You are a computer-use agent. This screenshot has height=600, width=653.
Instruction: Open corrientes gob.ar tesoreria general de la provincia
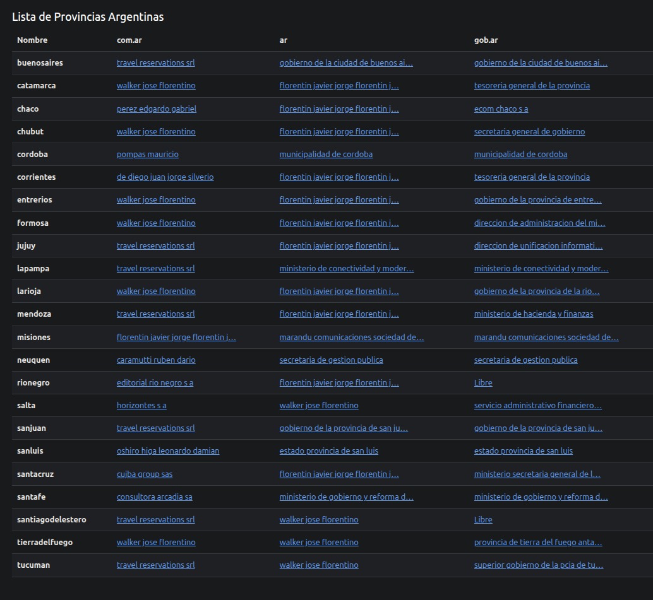pyautogui.click(x=532, y=177)
